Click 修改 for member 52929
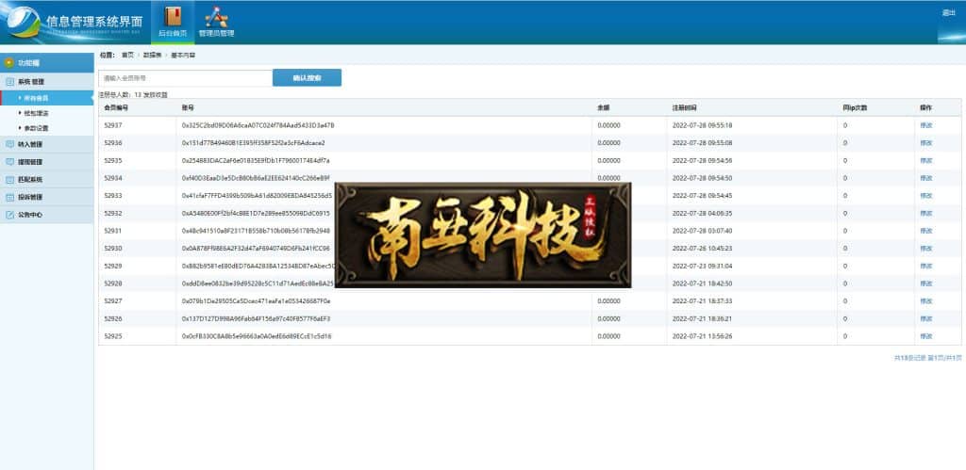This screenshot has width=966, height=470. coord(926,267)
